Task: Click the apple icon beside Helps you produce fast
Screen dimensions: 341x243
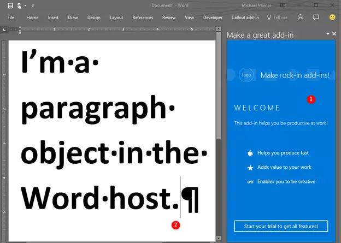Action: 250,153
